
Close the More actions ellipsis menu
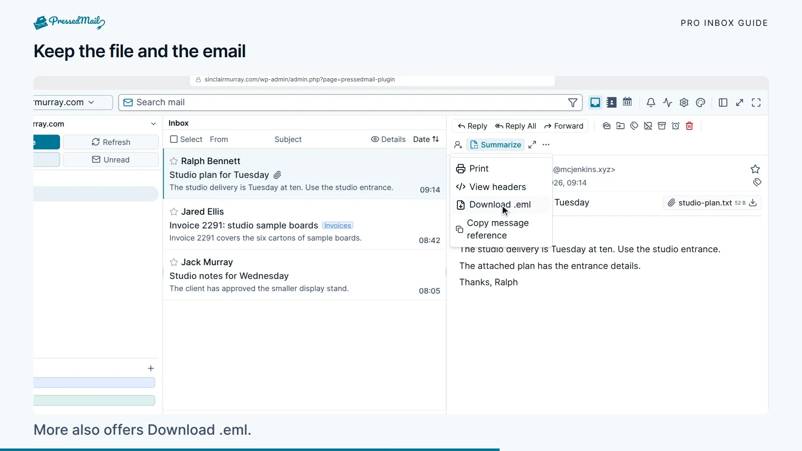coord(546,145)
